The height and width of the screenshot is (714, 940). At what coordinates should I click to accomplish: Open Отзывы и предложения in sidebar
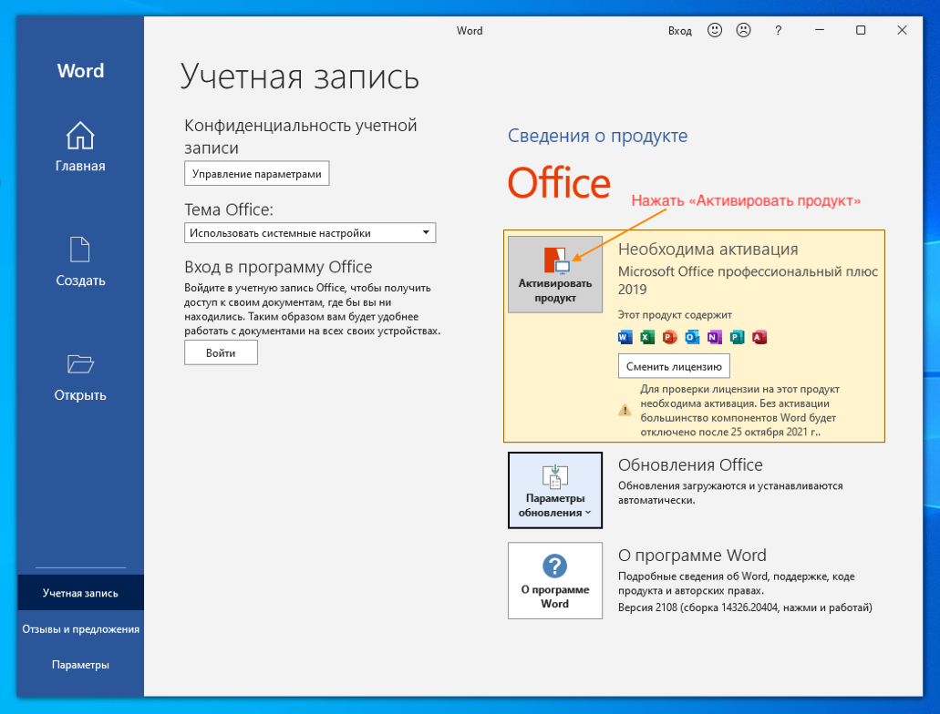click(80, 629)
